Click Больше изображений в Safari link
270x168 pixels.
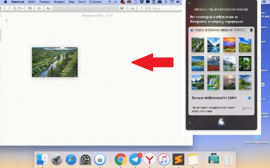[214, 98]
